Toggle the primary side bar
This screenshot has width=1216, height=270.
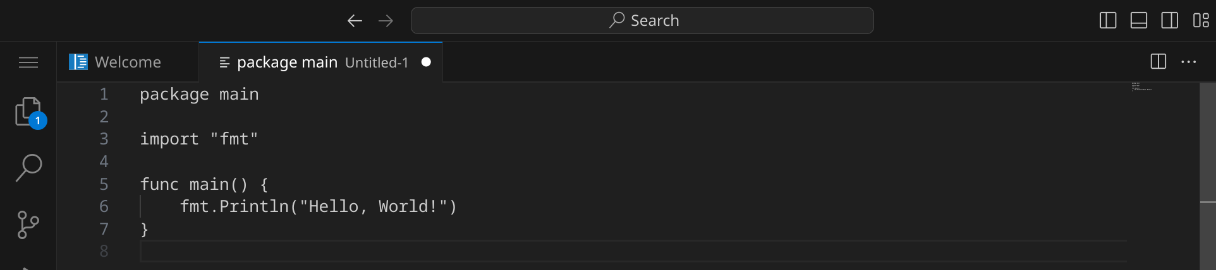1108,21
